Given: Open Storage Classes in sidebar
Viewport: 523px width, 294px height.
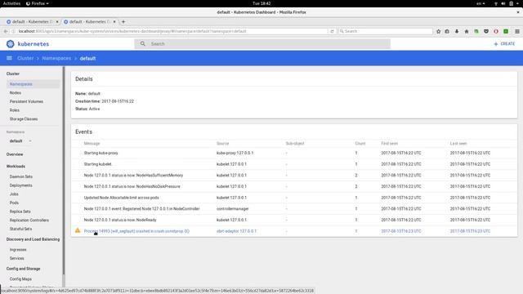Looking at the screenshot, I should (x=24, y=118).
